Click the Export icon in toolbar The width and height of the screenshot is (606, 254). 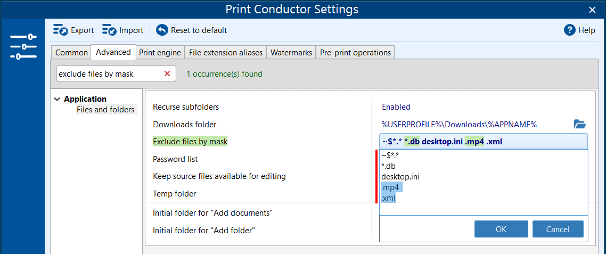(60, 30)
